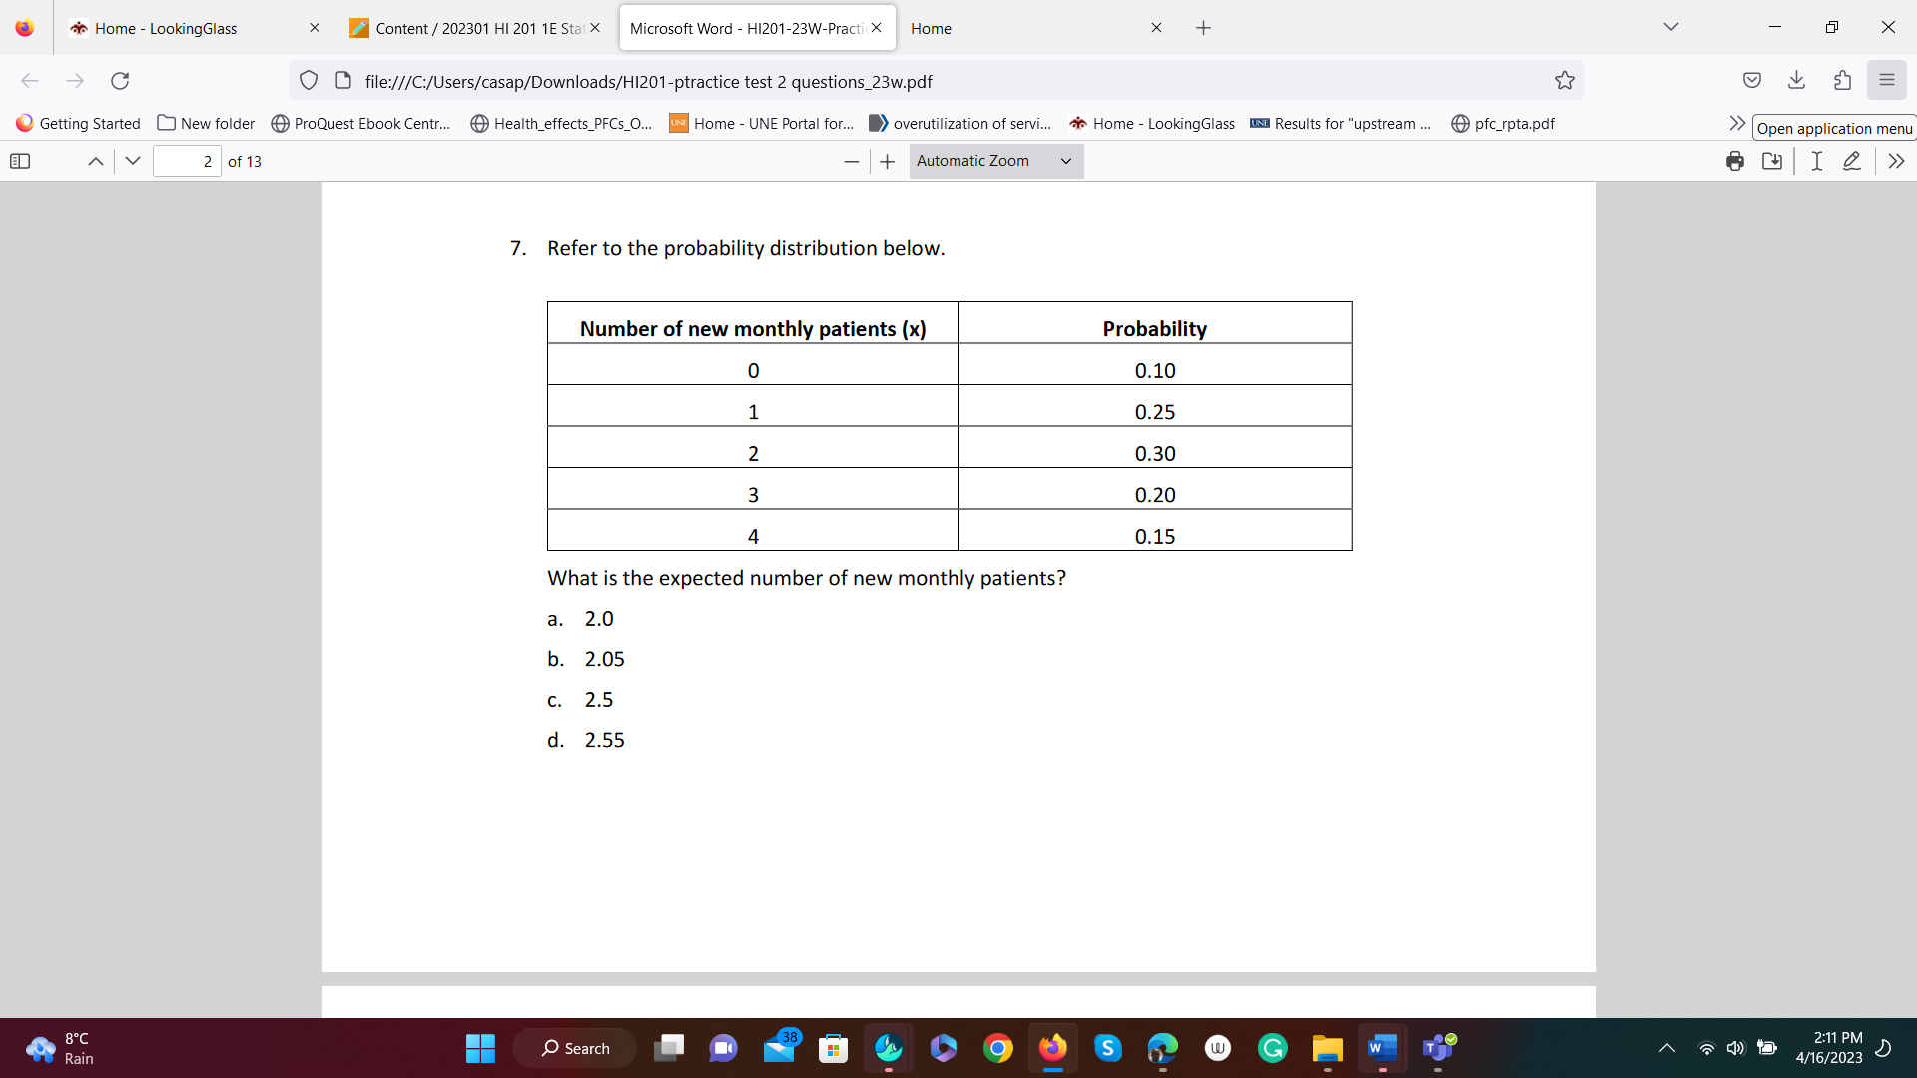Click the page number input field
This screenshot has height=1078, width=1917.
(187, 161)
